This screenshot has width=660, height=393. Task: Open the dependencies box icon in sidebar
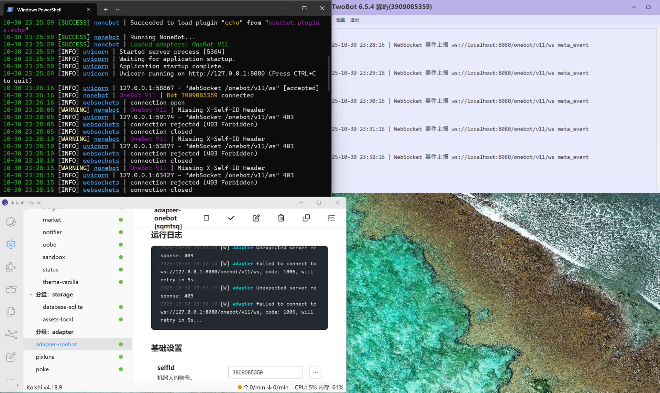tap(11, 289)
